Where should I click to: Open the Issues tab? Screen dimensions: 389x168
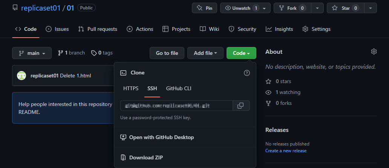(x=57, y=29)
